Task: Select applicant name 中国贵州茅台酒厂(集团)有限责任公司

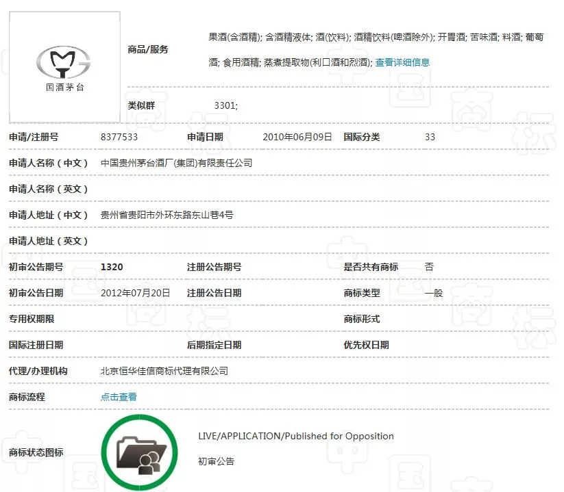Action: tap(176, 163)
